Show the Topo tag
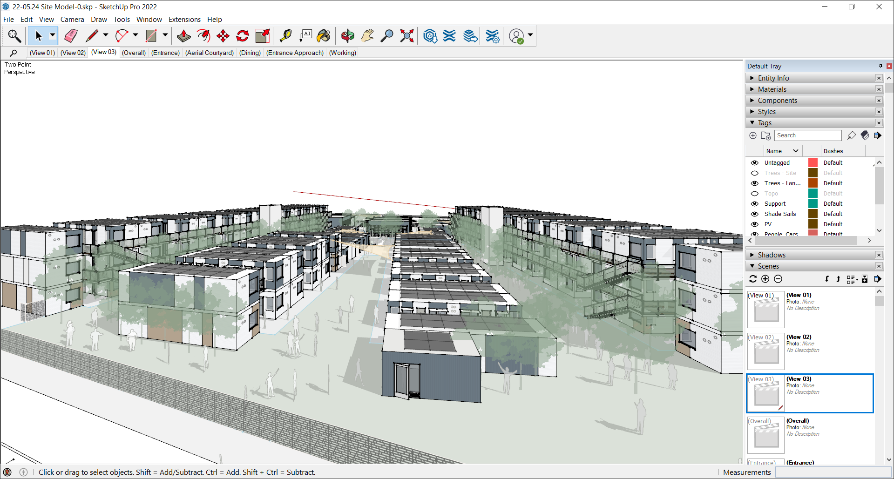894x479 pixels. pyautogui.click(x=755, y=194)
